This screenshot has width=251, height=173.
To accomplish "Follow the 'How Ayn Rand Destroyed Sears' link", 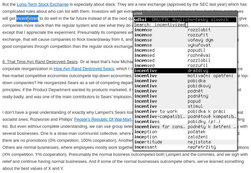I will tap(84, 68).
